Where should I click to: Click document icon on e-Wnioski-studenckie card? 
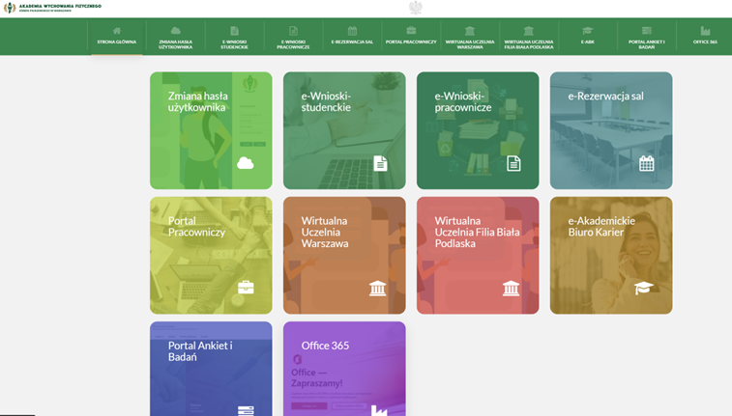point(380,163)
